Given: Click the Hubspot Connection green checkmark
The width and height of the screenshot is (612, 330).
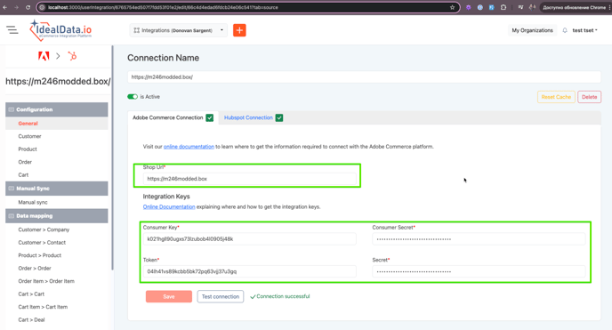Looking at the screenshot, I should 279,117.
